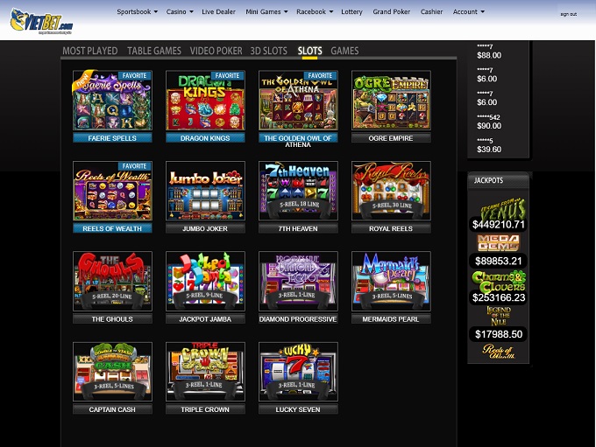Open the Account dropdown menu
The height and width of the screenshot is (447, 596).
click(x=468, y=12)
